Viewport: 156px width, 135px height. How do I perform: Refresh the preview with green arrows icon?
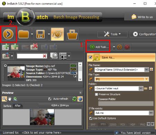point(75,99)
